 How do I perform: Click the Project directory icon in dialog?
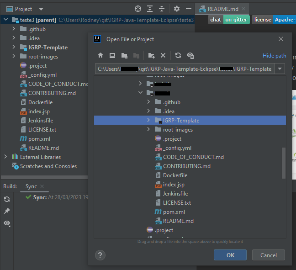pos(124,56)
